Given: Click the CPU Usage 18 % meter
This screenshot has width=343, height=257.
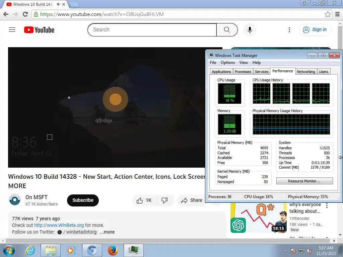Looking at the screenshot, I should 229,94.
